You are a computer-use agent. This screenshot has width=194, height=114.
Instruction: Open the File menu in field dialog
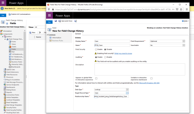tap(49, 22)
